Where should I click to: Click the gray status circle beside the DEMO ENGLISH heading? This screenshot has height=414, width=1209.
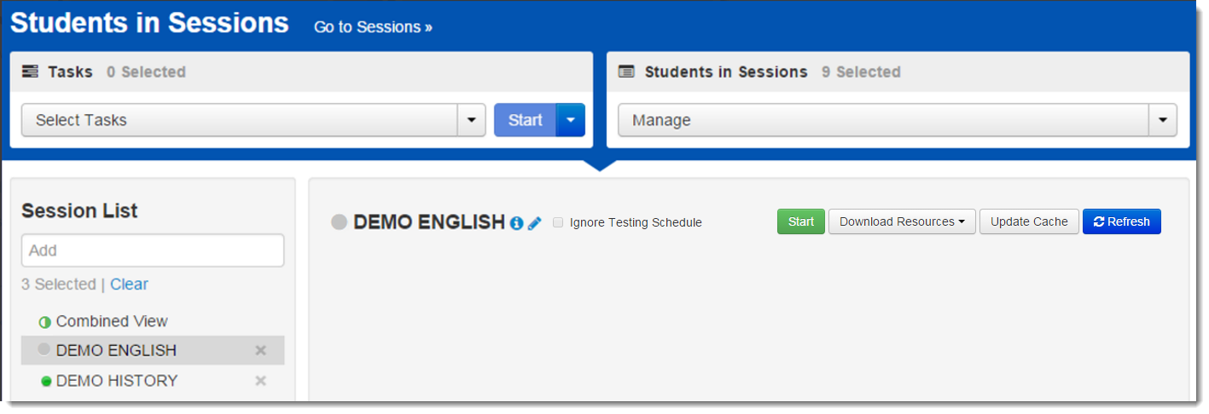pos(340,222)
